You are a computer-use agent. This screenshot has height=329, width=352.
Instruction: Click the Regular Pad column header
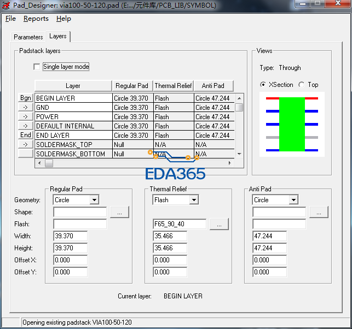coord(132,86)
